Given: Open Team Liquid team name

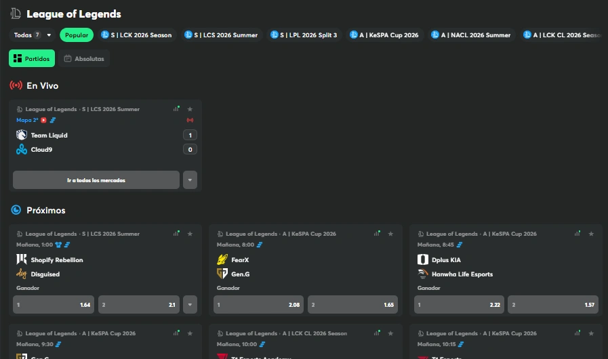Looking at the screenshot, I should pyautogui.click(x=49, y=135).
